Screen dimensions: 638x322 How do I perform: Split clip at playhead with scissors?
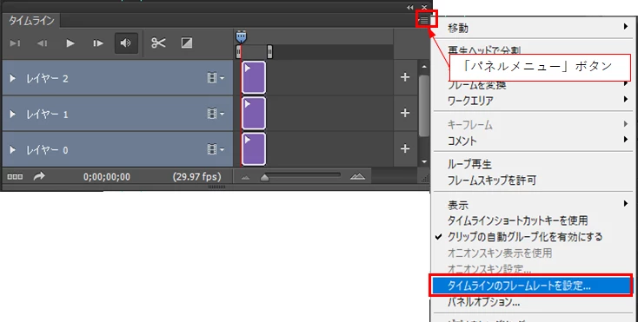coord(158,43)
